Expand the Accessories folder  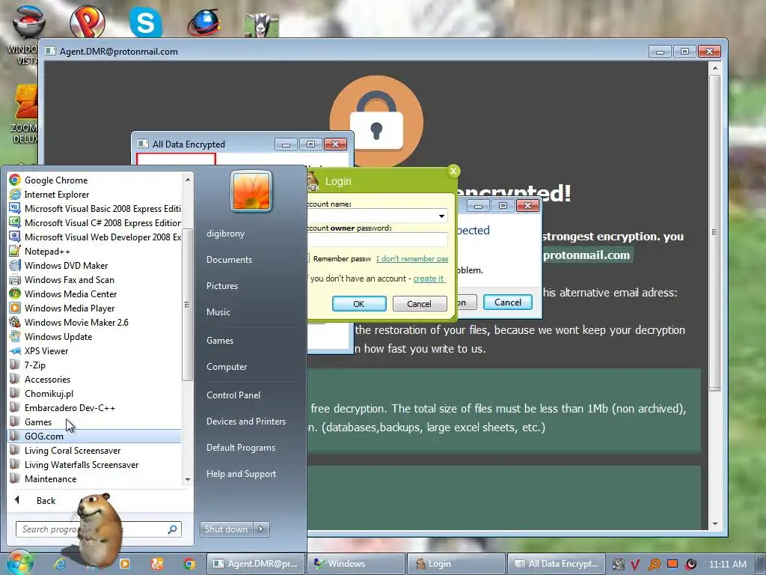click(x=95, y=379)
